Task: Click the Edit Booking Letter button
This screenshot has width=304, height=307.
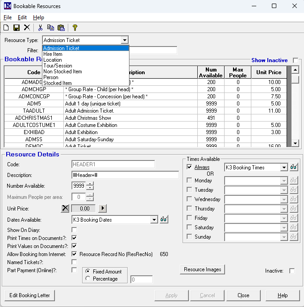Action: coord(30,295)
